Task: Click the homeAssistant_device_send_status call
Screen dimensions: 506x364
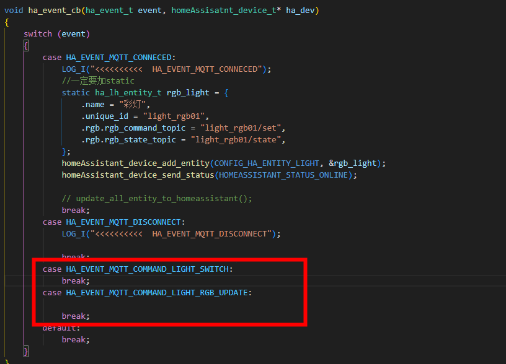Action: (138, 175)
